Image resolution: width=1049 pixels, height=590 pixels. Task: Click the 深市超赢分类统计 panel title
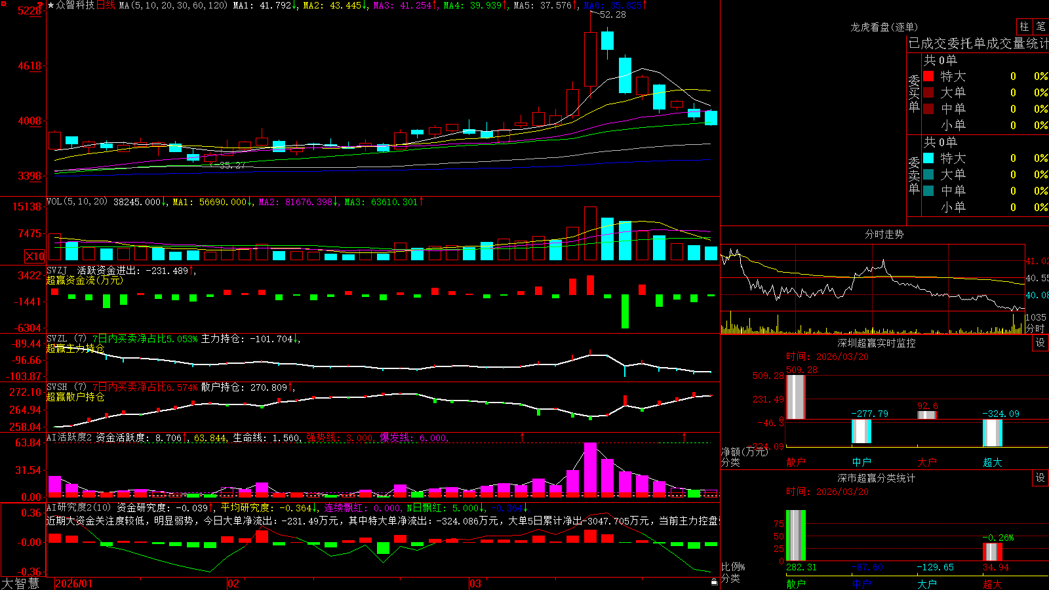coord(877,478)
